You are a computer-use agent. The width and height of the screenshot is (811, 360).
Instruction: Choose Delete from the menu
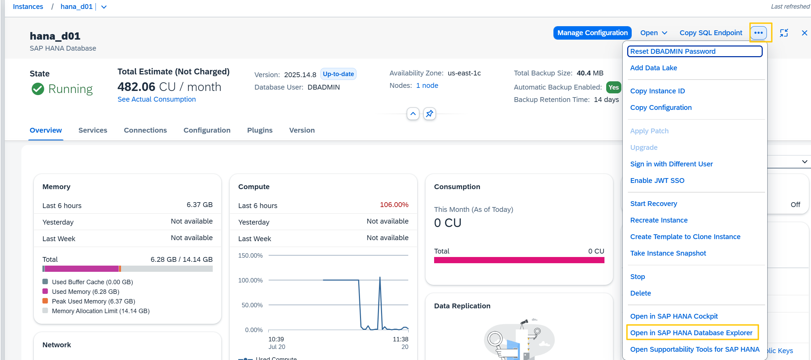click(640, 293)
